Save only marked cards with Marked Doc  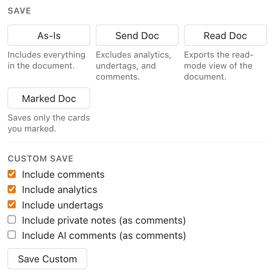pyautogui.click(x=49, y=98)
